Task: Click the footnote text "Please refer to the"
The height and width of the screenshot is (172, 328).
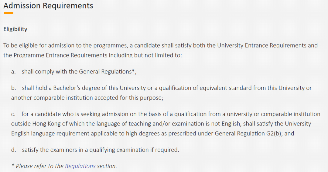Action: click(x=40, y=166)
